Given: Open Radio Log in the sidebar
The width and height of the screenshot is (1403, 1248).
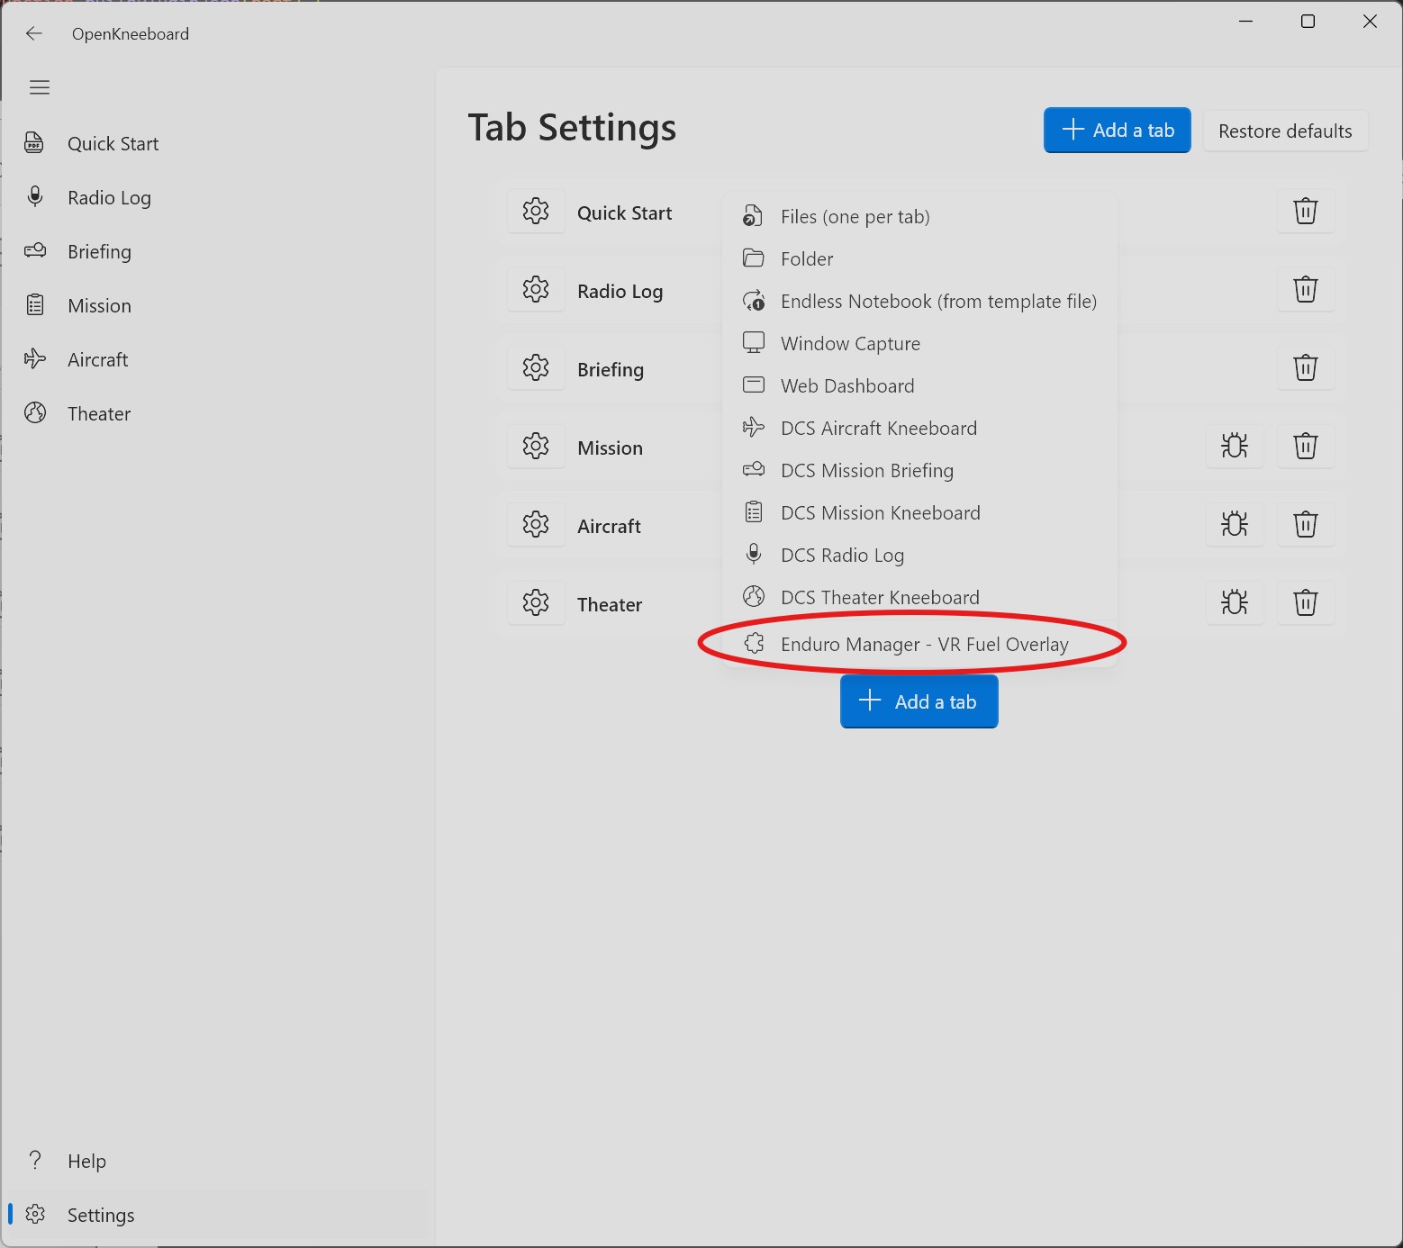Looking at the screenshot, I should [x=216, y=198].
